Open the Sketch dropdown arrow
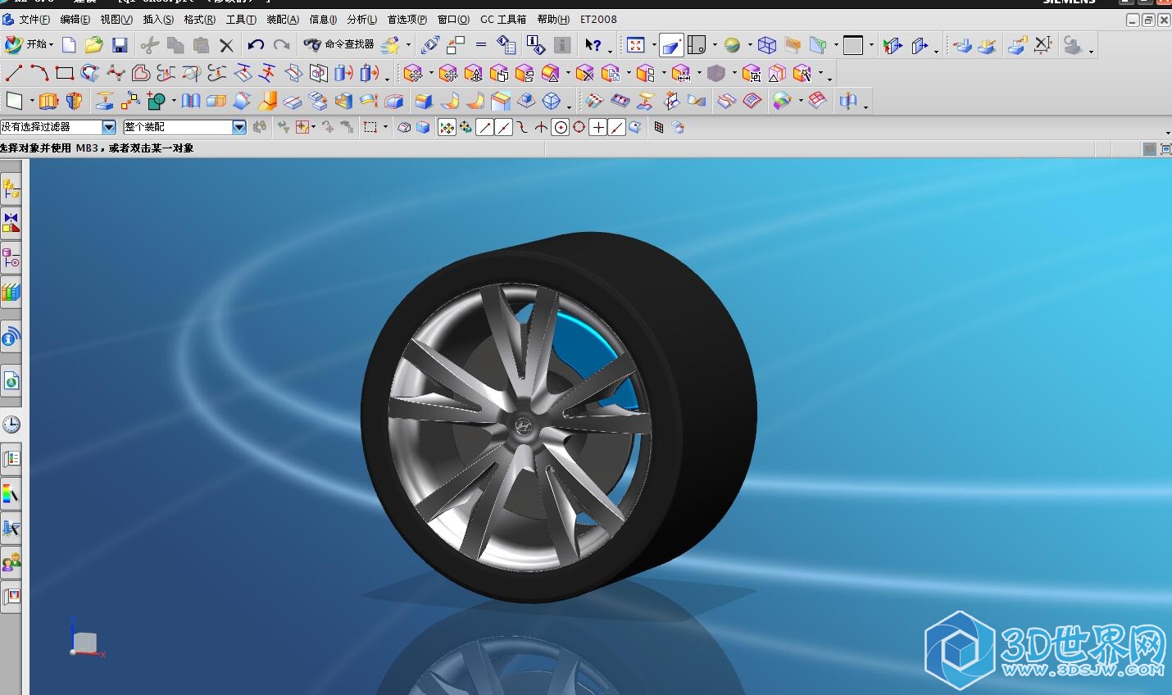 (x=32, y=102)
